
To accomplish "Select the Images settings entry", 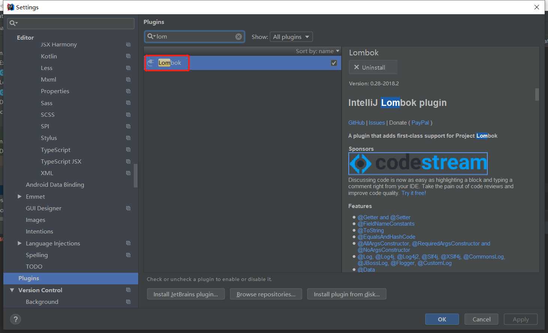I will pyautogui.click(x=36, y=220).
